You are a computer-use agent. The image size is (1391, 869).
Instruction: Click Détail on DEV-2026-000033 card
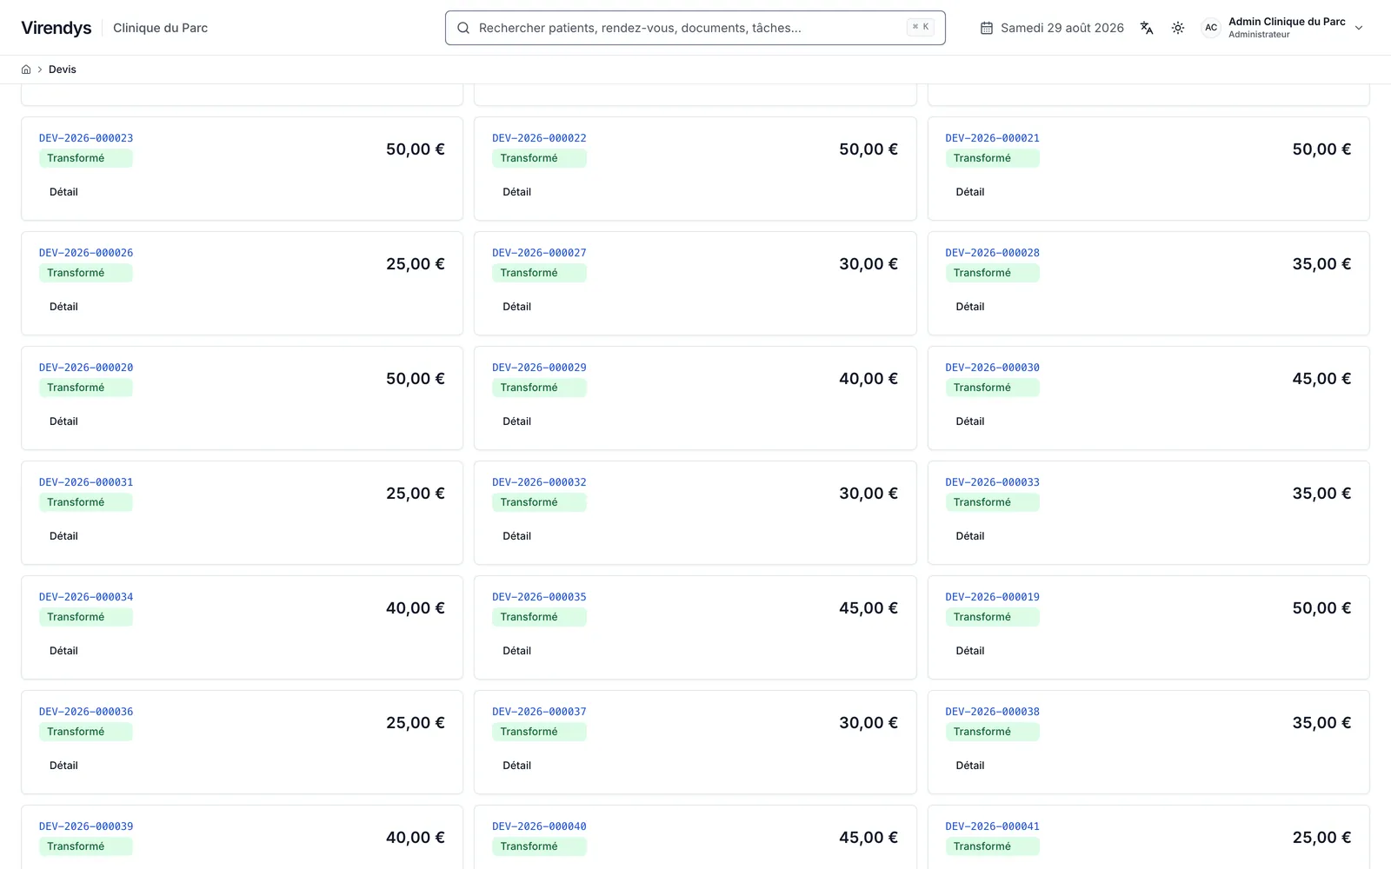pyautogui.click(x=969, y=536)
